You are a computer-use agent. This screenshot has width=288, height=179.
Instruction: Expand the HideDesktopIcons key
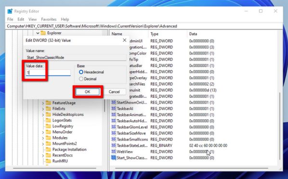tap(43, 115)
